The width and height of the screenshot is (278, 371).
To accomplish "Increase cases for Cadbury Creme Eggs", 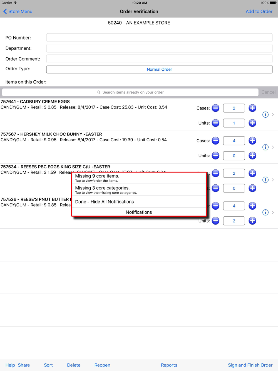I will click(252, 108).
